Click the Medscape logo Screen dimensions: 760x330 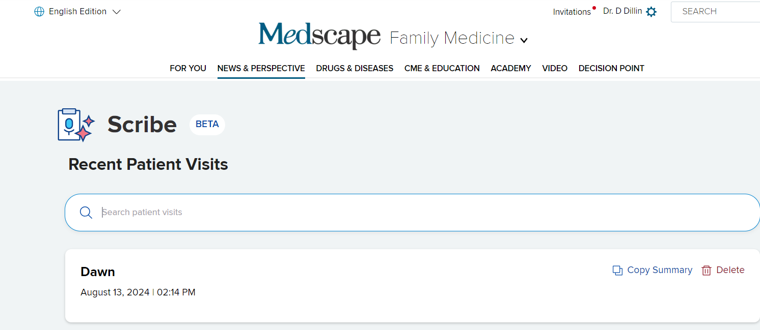[319, 36]
